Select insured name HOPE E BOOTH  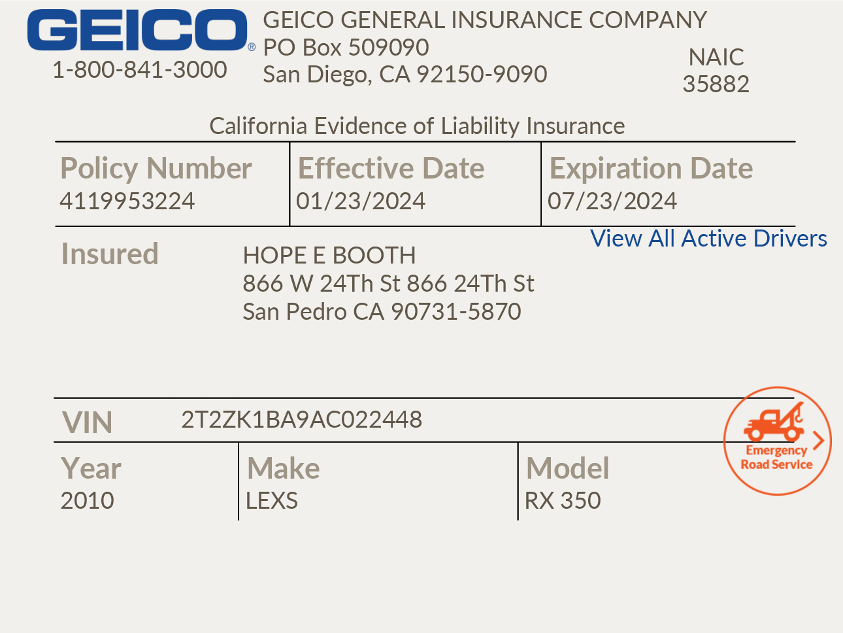329,255
